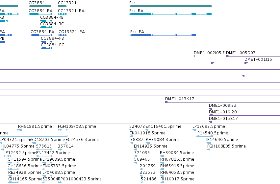This screenshot has width=280, height=184.
Task: Click the LP04088.5prime EST label
Action: (59, 172)
